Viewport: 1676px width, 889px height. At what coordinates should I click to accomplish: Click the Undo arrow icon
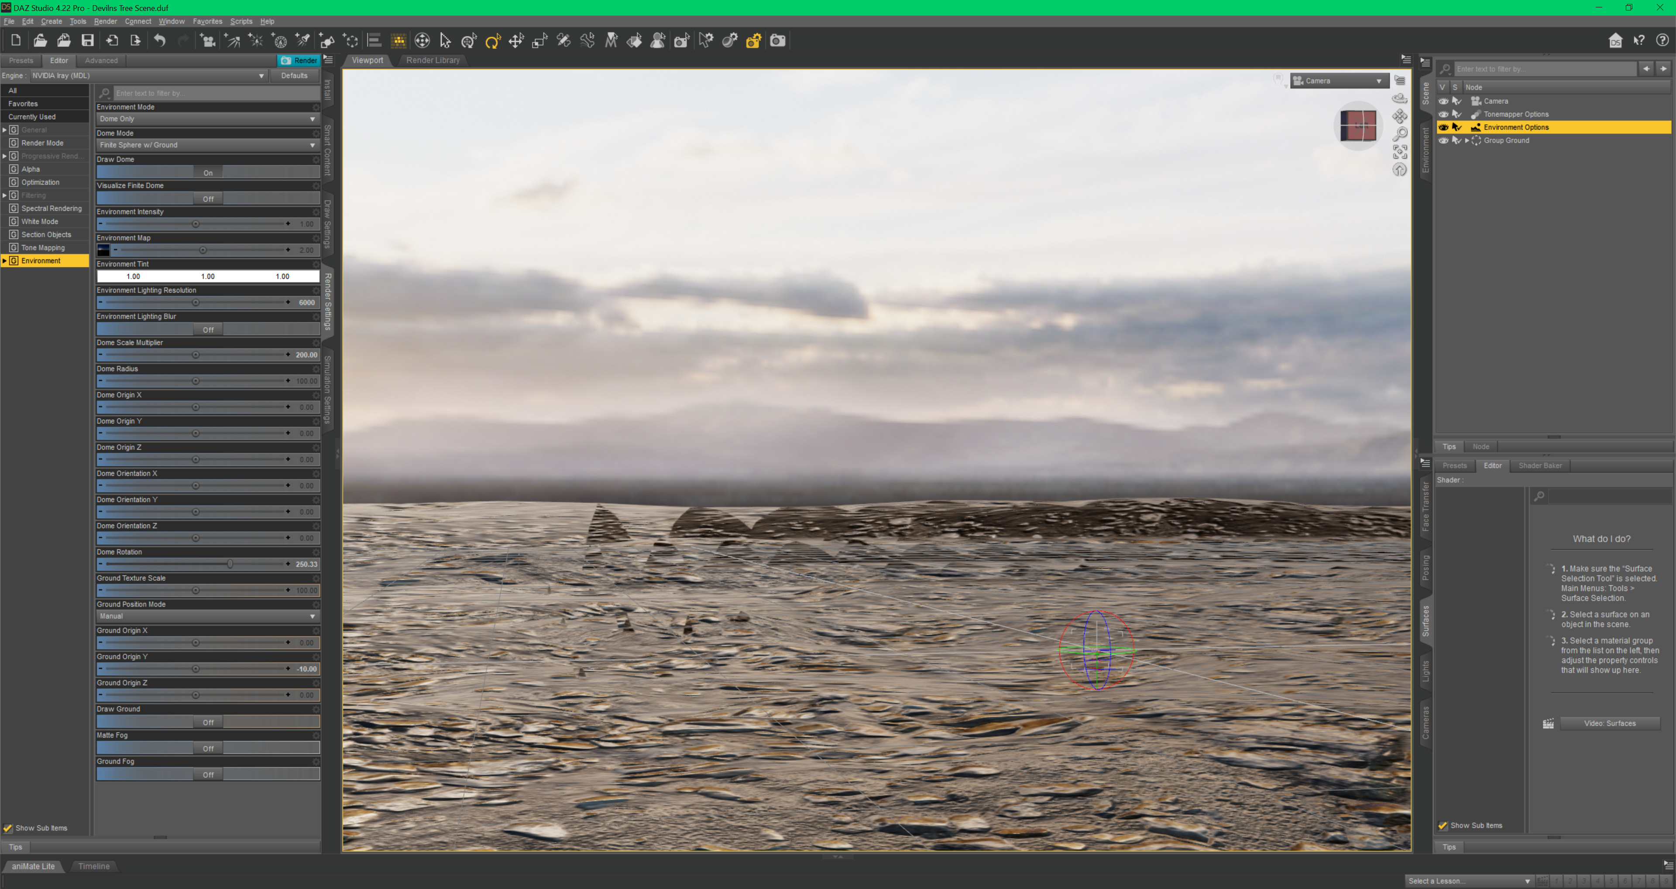point(159,41)
